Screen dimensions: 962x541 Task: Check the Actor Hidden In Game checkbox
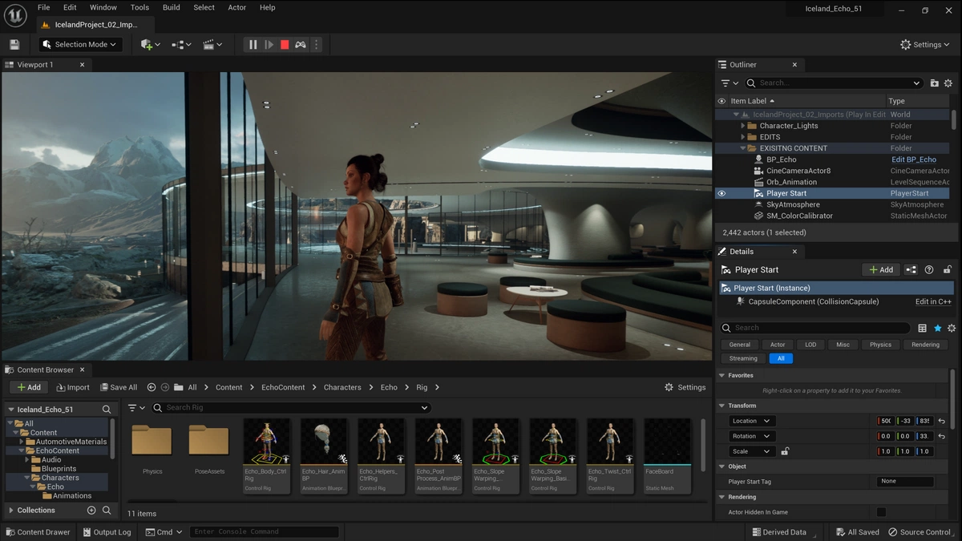click(x=881, y=512)
